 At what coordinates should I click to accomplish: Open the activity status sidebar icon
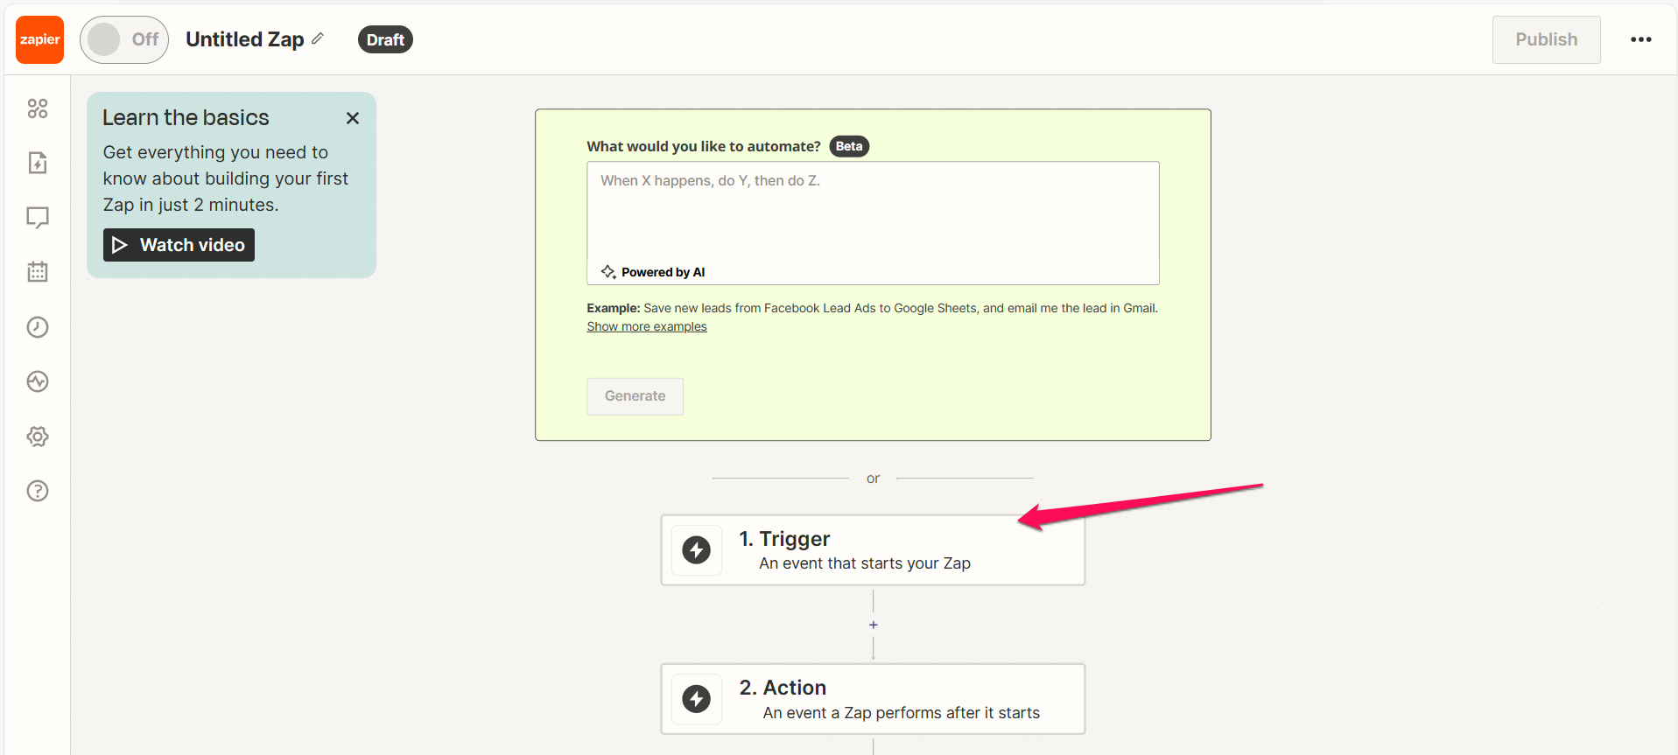[38, 381]
